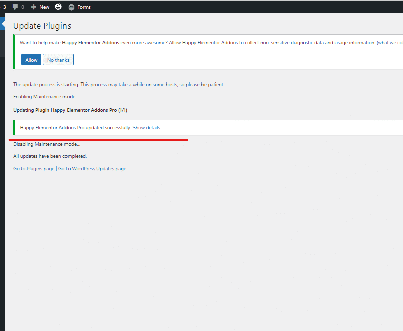The width and height of the screenshot is (403, 331).
Task: Click the Update Plugins heading
Action: point(42,26)
